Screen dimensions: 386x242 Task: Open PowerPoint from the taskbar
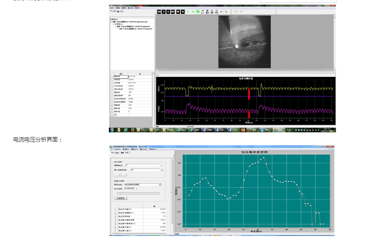point(243,130)
